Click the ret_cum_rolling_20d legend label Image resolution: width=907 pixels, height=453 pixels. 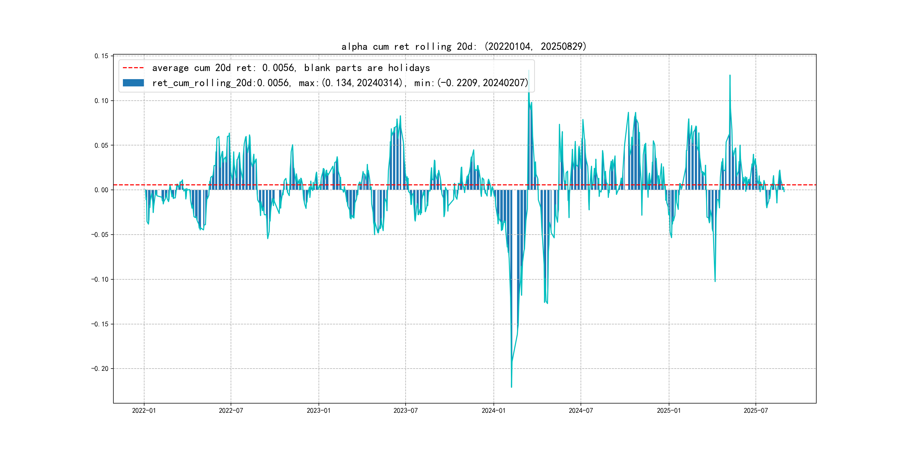[x=340, y=83]
